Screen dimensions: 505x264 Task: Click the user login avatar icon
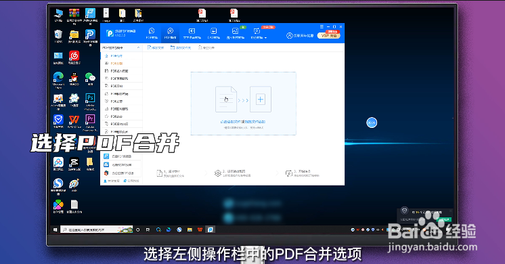coord(289,35)
